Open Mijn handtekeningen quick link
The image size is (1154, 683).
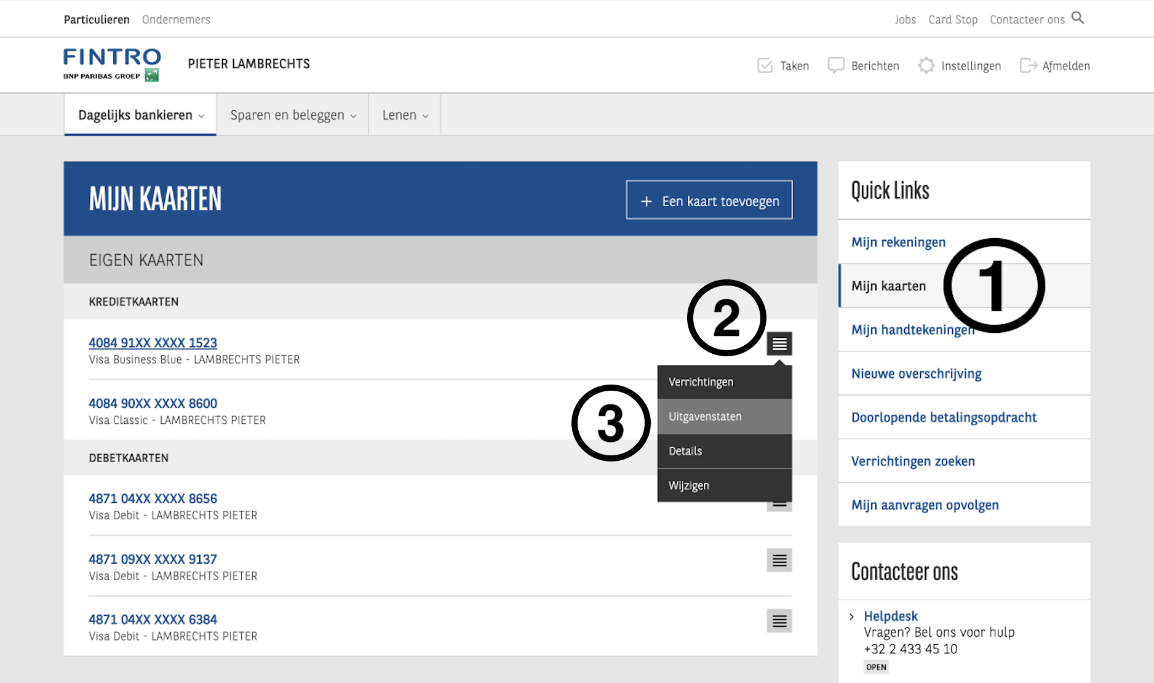[913, 330]
